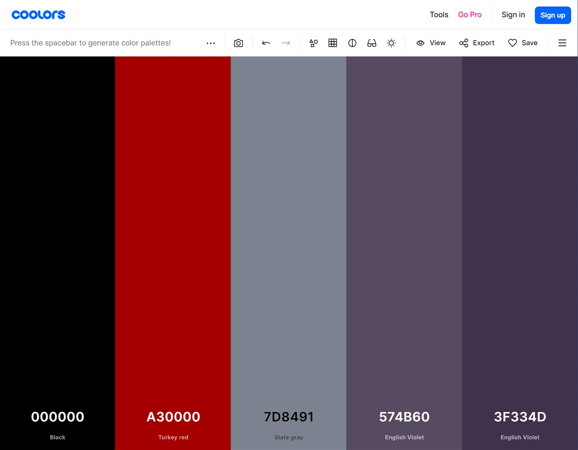The image size is (578, 450).
Task: Open the hamburger side menu
Action: (562, 43)
